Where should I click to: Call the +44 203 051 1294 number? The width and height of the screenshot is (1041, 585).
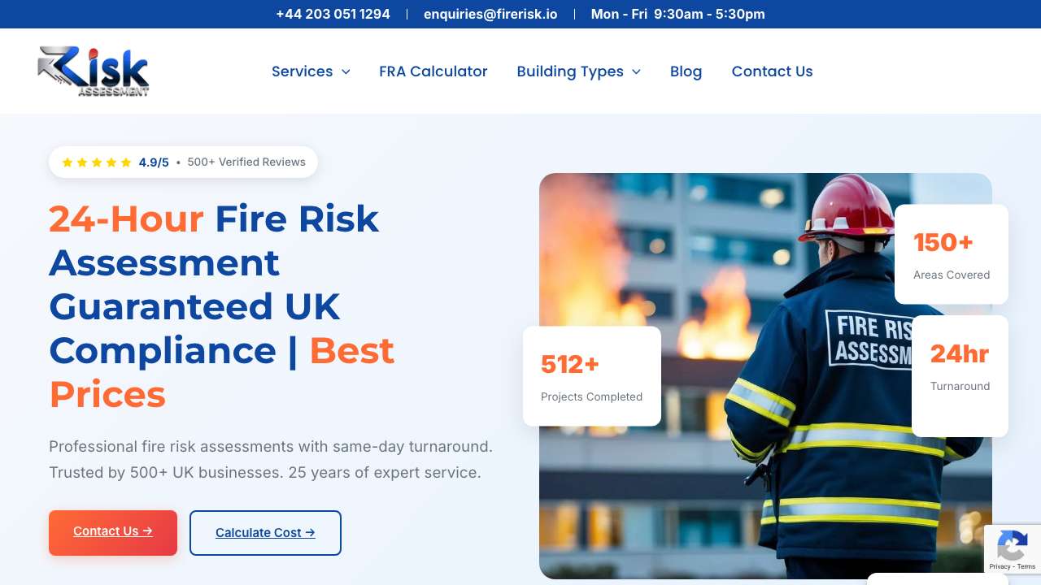click(333, 14)
